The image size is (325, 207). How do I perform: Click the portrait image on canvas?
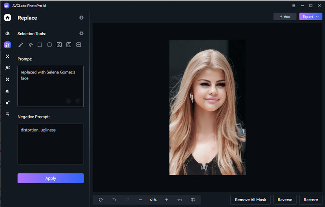tap(208, 108)
